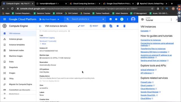
Task: Open the Help question mark icon
Action: [x=116, y=19]
